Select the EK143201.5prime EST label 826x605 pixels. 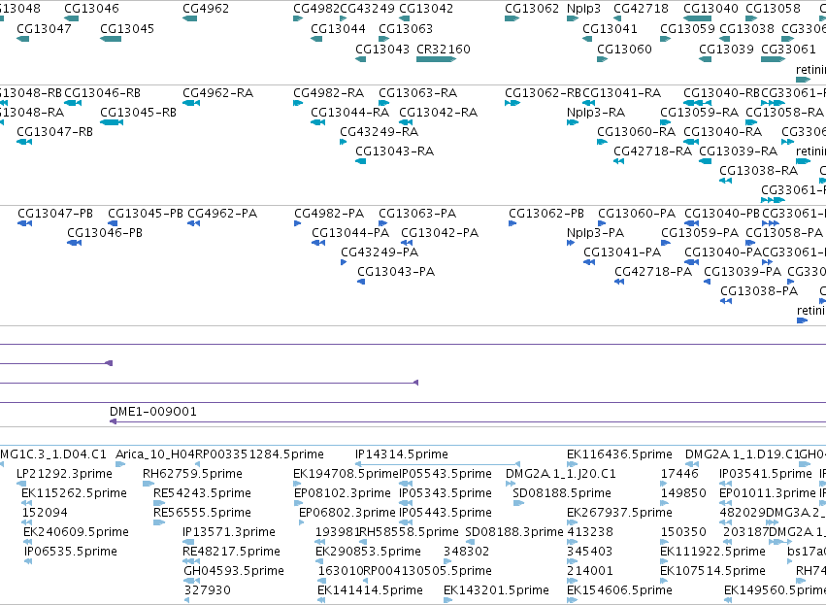496,590
